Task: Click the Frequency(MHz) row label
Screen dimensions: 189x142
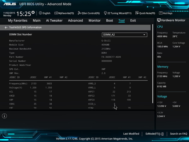Action: pyautogui.click(x=18, y=84)
